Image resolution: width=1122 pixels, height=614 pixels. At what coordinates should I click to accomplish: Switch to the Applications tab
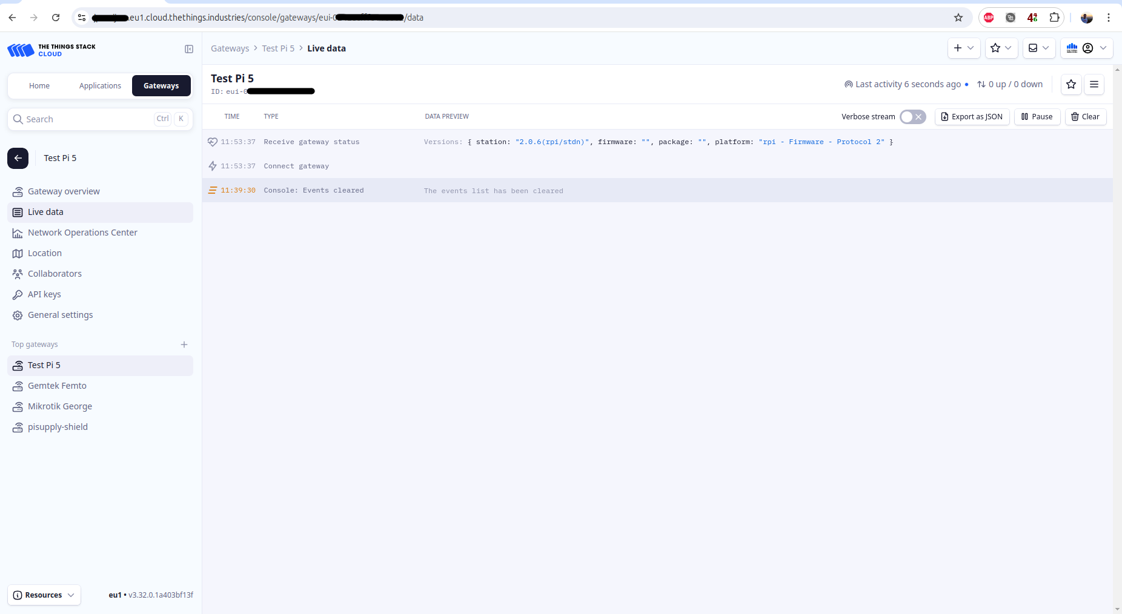100,86
